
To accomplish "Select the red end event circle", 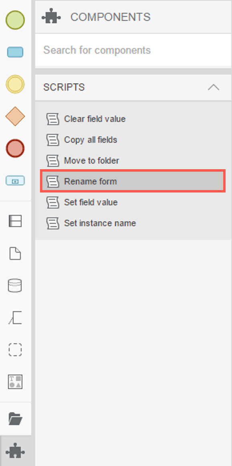I will [15, 148].
